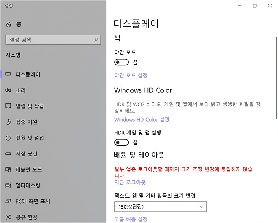The width and height of the screenshot is (278, 223).
Task: Select 전원 및 절전 in sidebar
Action: tap(53, 138)
